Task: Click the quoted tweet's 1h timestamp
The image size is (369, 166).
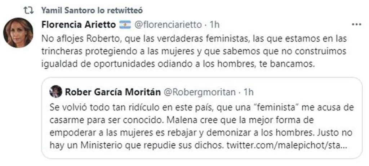Action: coord(249,92)
